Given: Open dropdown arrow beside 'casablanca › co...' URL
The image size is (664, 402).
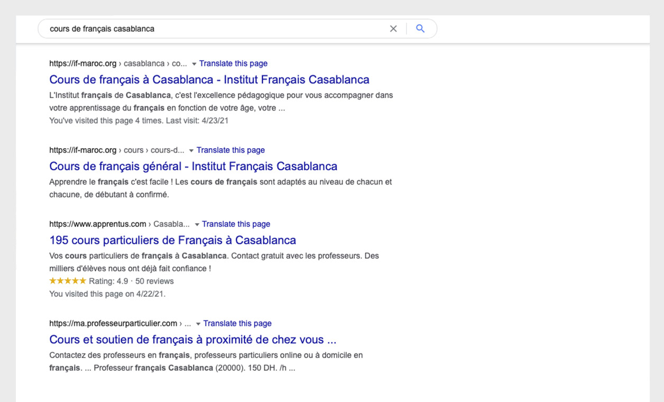Looking at the screenshot, I should (194, 64).
